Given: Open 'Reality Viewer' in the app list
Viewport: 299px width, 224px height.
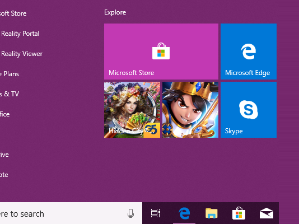Looking at the screenshot, I should 22,54.
